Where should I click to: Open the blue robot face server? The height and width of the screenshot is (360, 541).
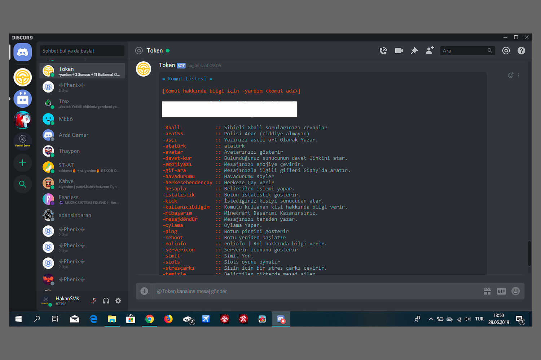(23, 99)
